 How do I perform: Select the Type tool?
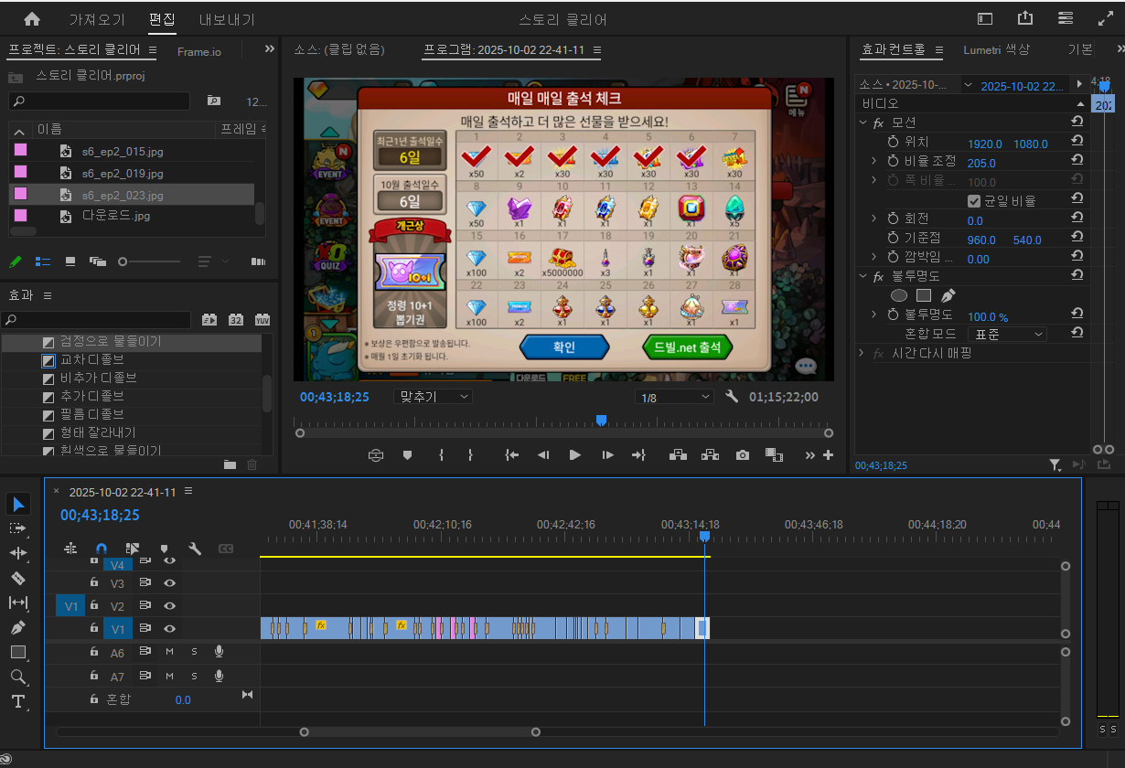(x=19, y=701)
